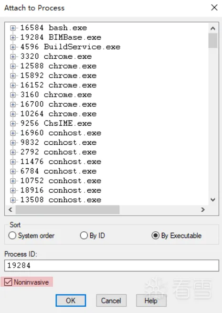The width and height of the screenshot is (222, 313).
Task: Expand the 16584 bash.exe tree node
Action: coord(13,28)
